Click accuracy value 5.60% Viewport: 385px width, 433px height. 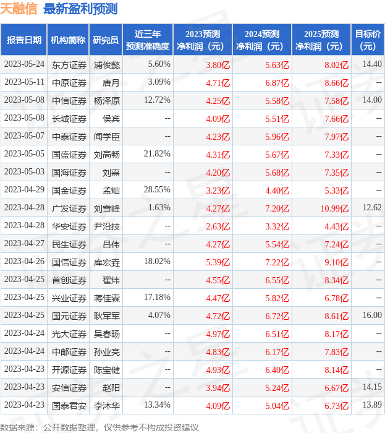tap(159, 64)
